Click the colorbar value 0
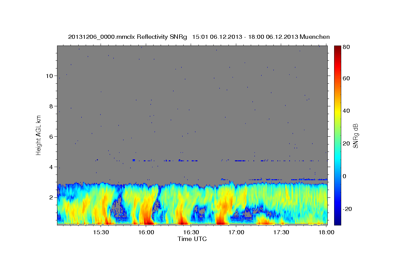405x270 pixels. (345, 176)
